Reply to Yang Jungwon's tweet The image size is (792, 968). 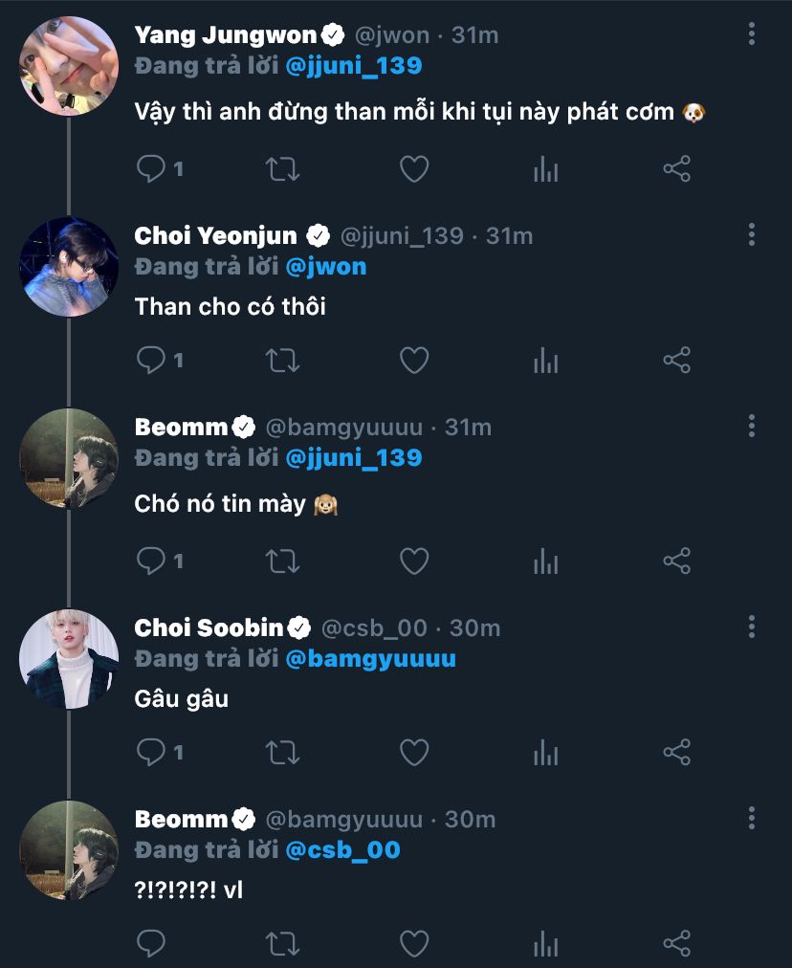pos(152,169)
